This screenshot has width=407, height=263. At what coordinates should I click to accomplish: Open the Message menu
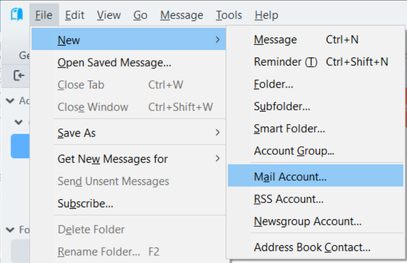pyautogui.click(x=182, y=15)
